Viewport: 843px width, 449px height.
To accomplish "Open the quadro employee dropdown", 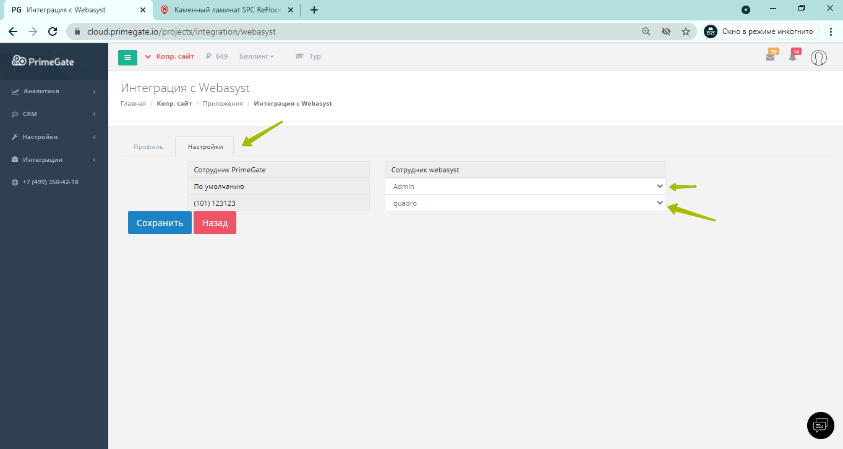I will point(525,203).
